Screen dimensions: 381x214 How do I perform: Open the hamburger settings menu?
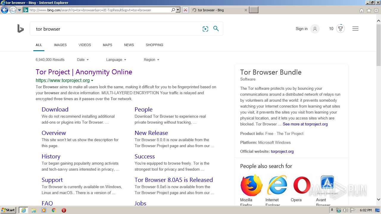355,29
